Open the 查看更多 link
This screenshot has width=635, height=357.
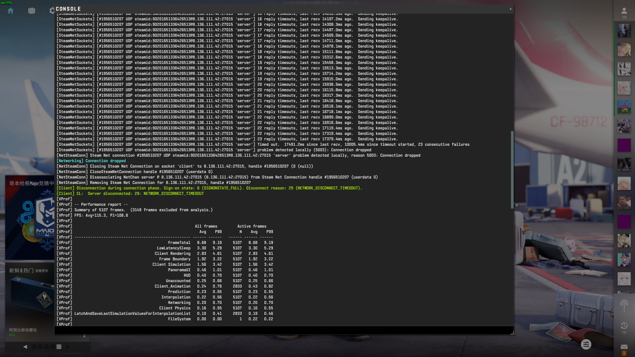pyautogui.click(x=42, y=271)
